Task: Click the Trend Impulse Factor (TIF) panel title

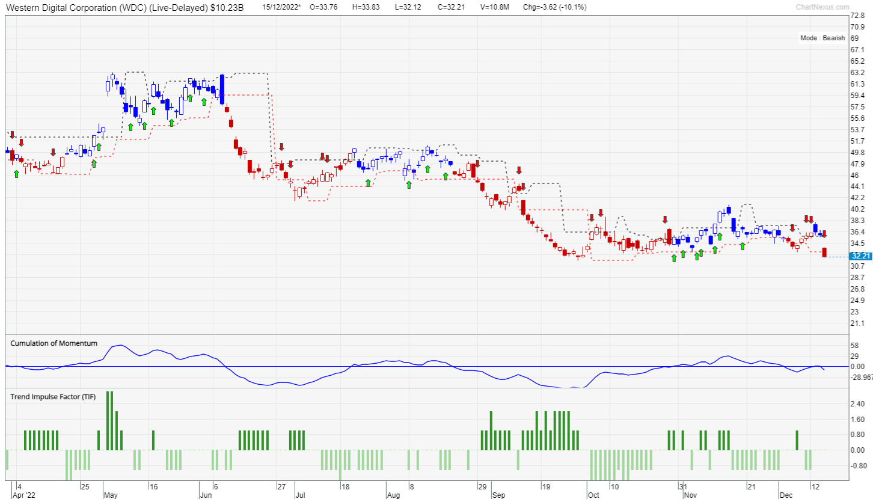Action: (53, 397)
